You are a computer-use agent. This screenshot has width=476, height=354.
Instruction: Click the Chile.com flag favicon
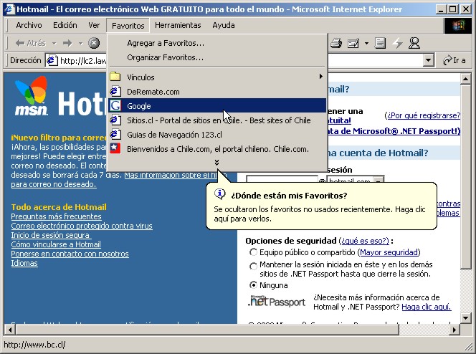click(115, 148)
